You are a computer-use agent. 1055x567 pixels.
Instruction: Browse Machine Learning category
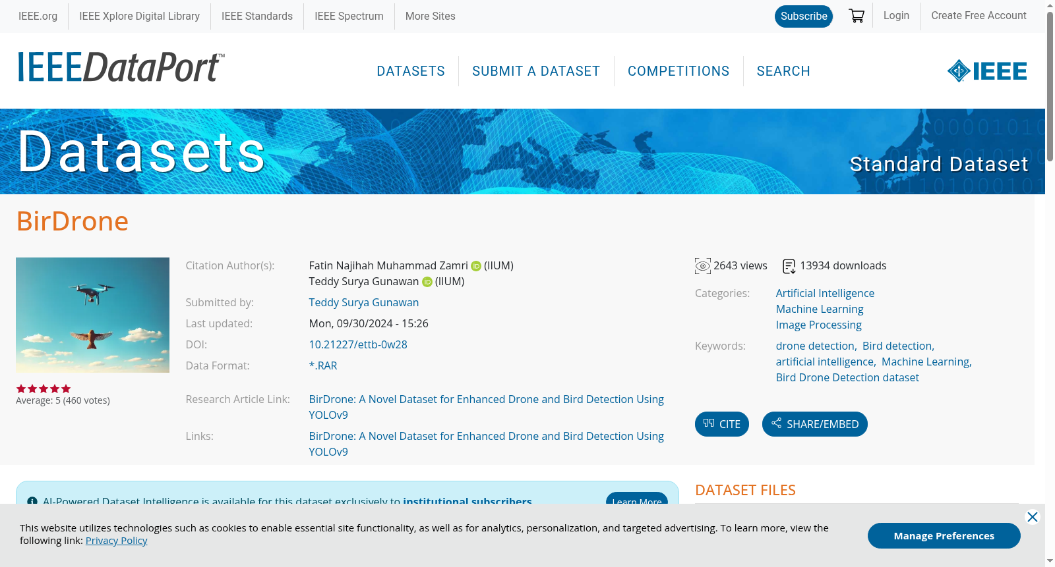pyautogui.click(x=820, y=309)
